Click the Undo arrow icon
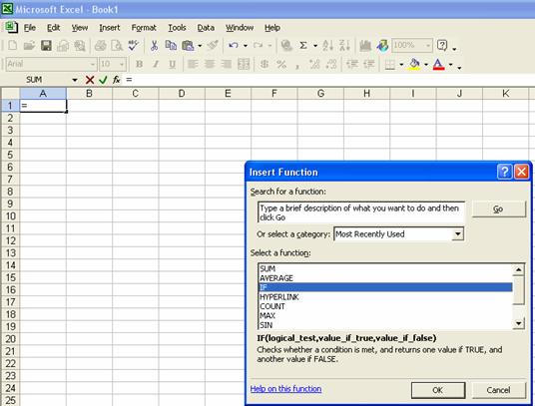The image size is (535, 406). [x=234, y=45]
